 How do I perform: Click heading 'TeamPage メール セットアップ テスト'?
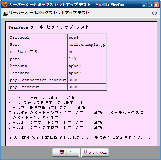tap(49, 27)
